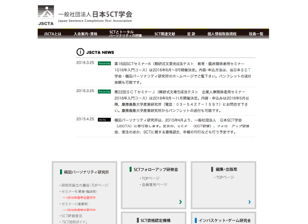Click the 2015.4.25 news date

tap(85, 119)
